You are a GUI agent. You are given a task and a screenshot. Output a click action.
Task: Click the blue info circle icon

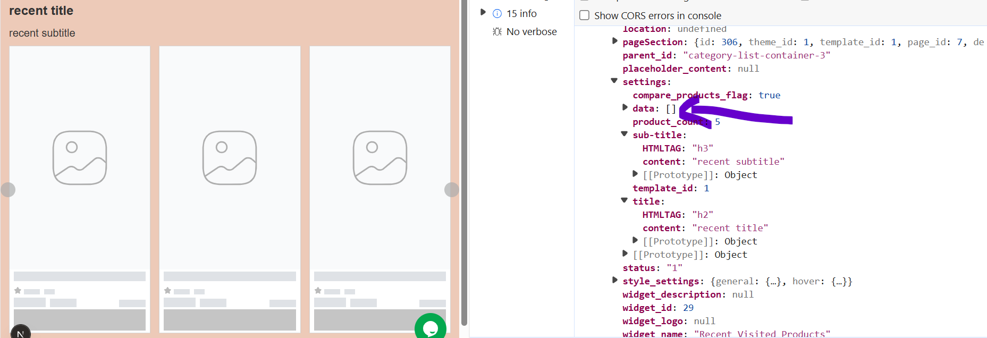click(497, 14)
